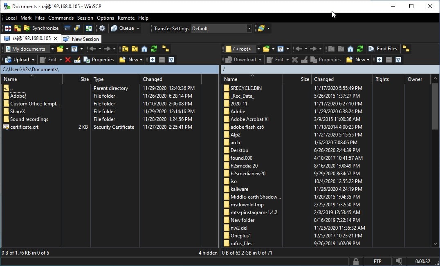Open the console icon in the status bar

tap(398, 261)
